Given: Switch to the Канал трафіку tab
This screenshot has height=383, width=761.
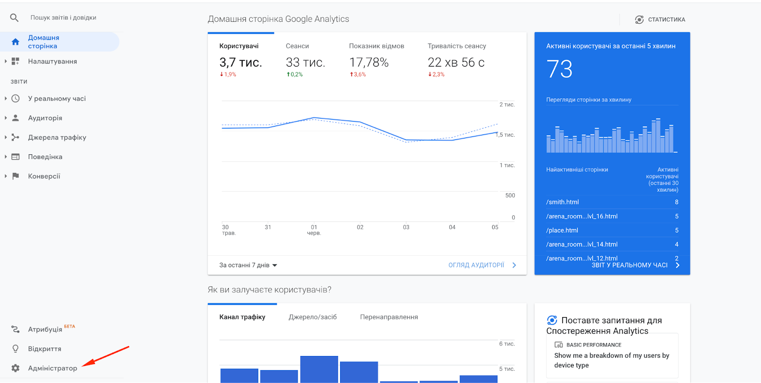Looking at the screenshot, I should (242, 317).
